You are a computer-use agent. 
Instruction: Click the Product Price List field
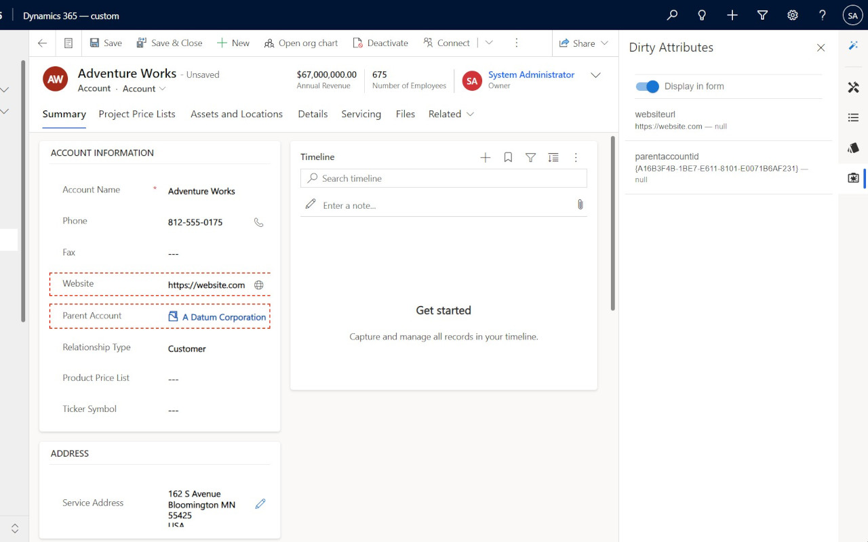pyautogui.click(x=218, y=379)
